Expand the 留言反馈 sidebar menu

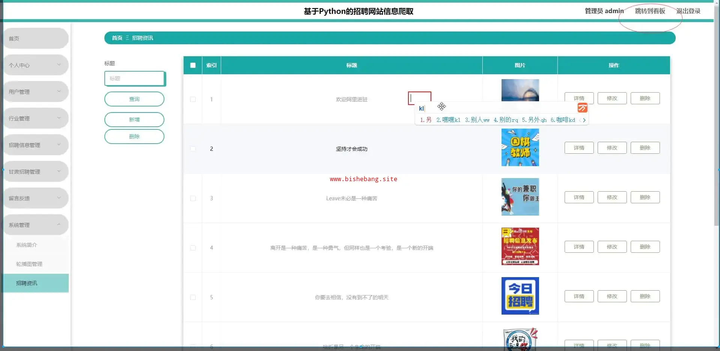[x=36, y=198]
